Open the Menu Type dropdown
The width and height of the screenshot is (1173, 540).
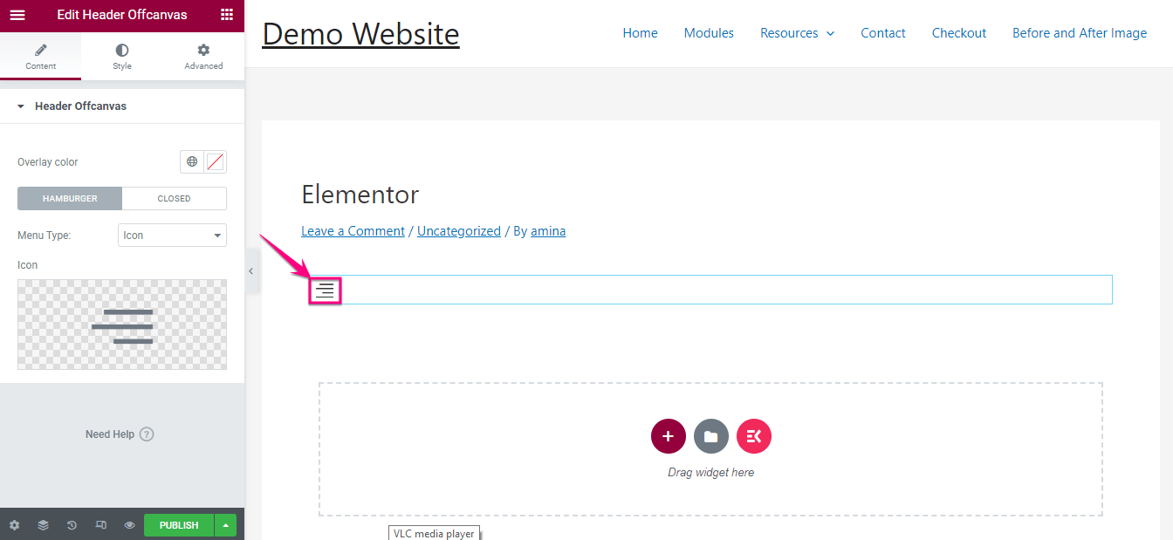172,236
